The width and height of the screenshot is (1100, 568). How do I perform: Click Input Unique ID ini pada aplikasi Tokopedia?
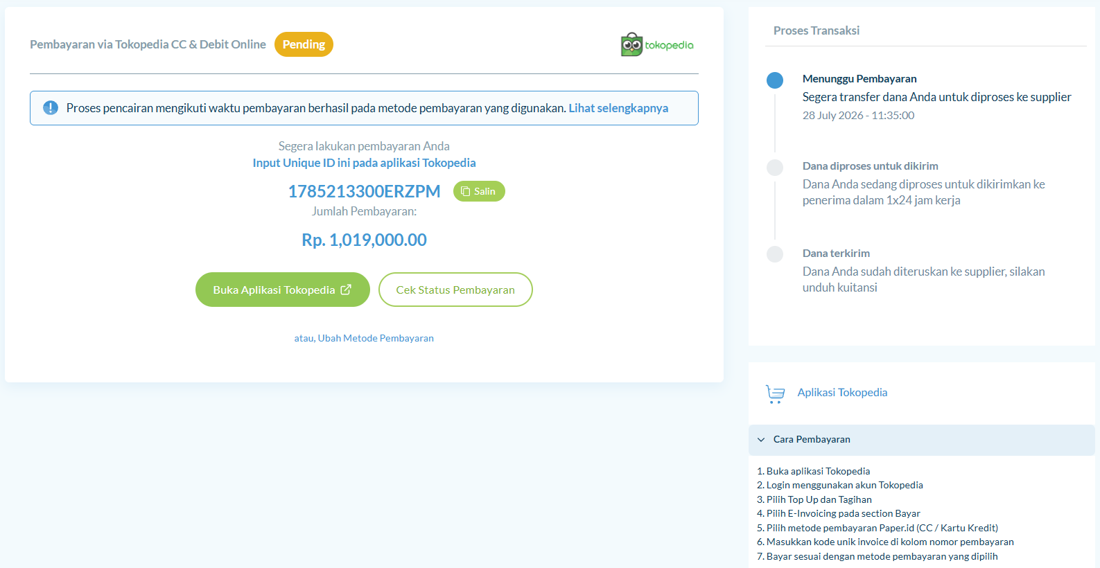click(x=364, y=163)
